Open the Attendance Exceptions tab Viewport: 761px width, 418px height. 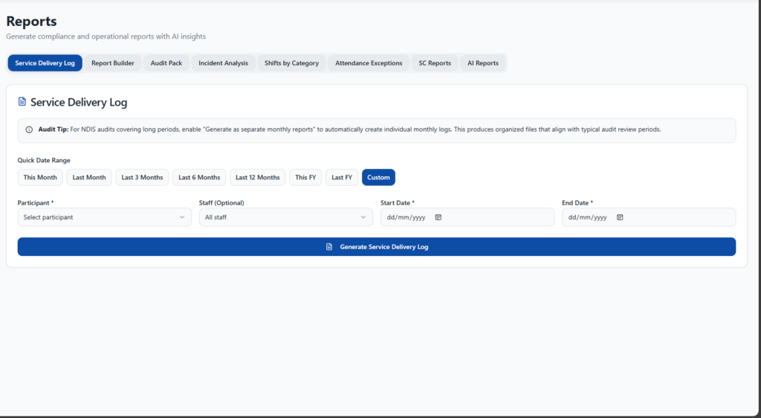pyautogui.click(x=369, y=63)
